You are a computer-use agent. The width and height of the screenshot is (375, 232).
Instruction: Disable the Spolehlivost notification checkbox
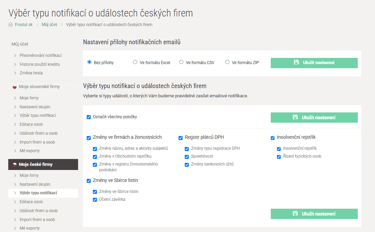click(x=187, y=157)
